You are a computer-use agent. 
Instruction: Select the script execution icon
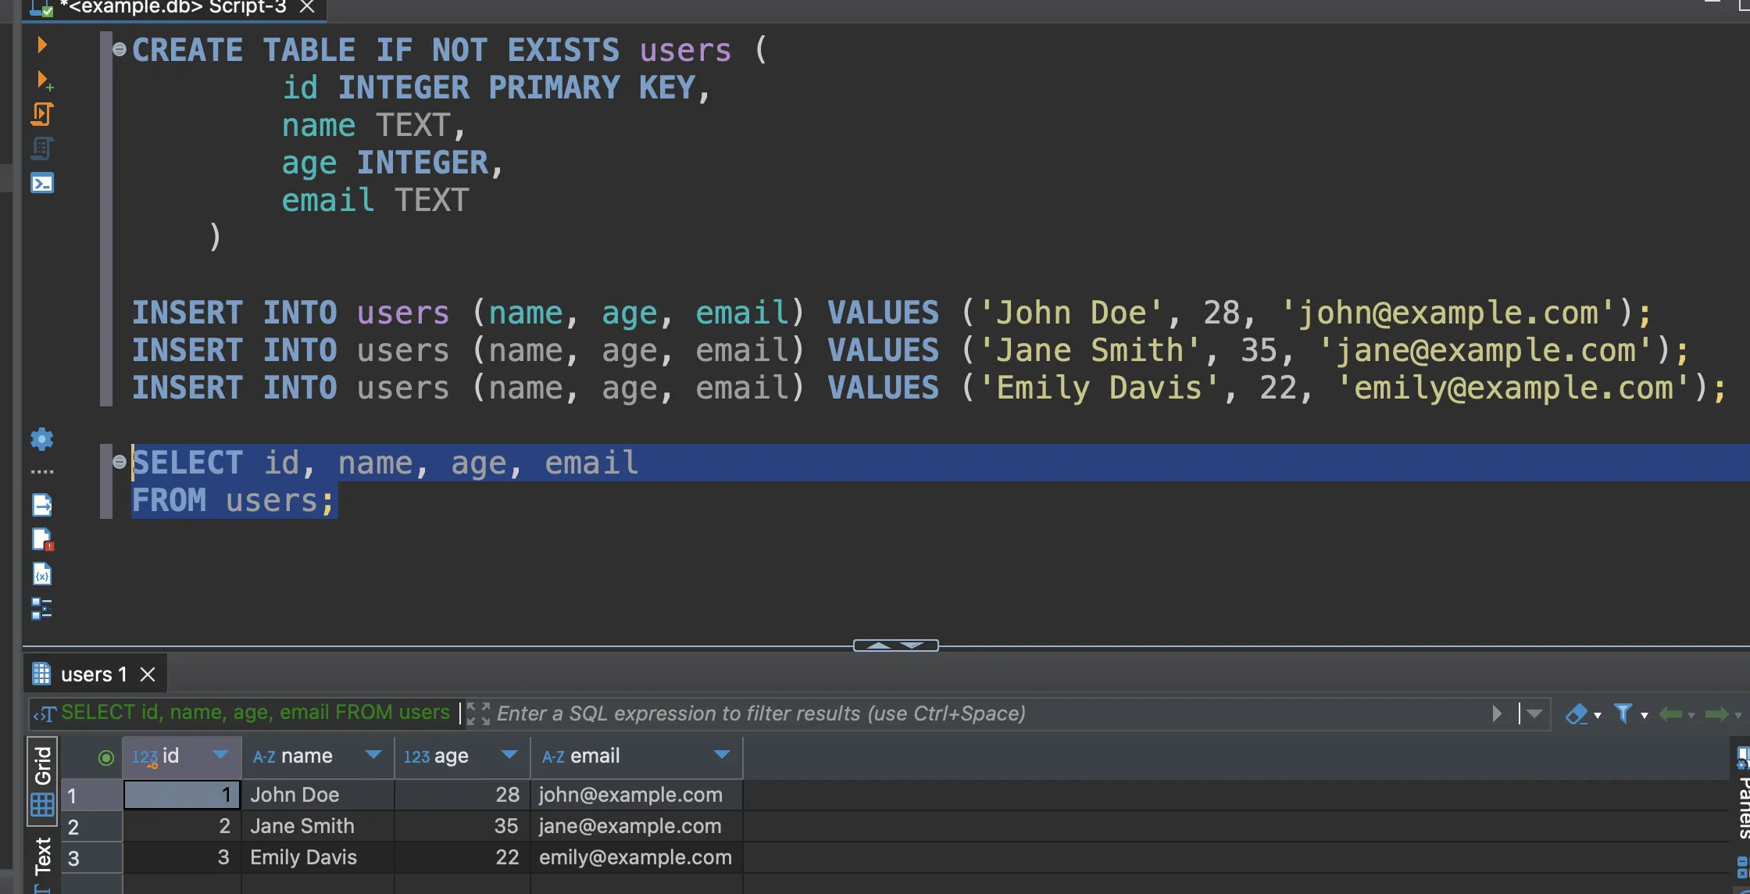click(42, 114)
